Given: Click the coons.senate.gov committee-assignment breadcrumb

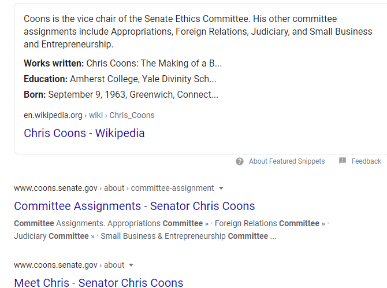Looking at the screenshot, I should 114,189.
